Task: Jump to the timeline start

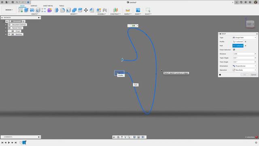Action: tap(2, 142)
